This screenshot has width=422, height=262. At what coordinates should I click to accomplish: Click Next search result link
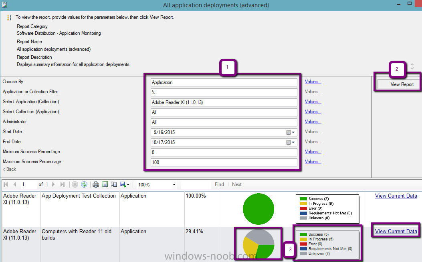point(237,184)
